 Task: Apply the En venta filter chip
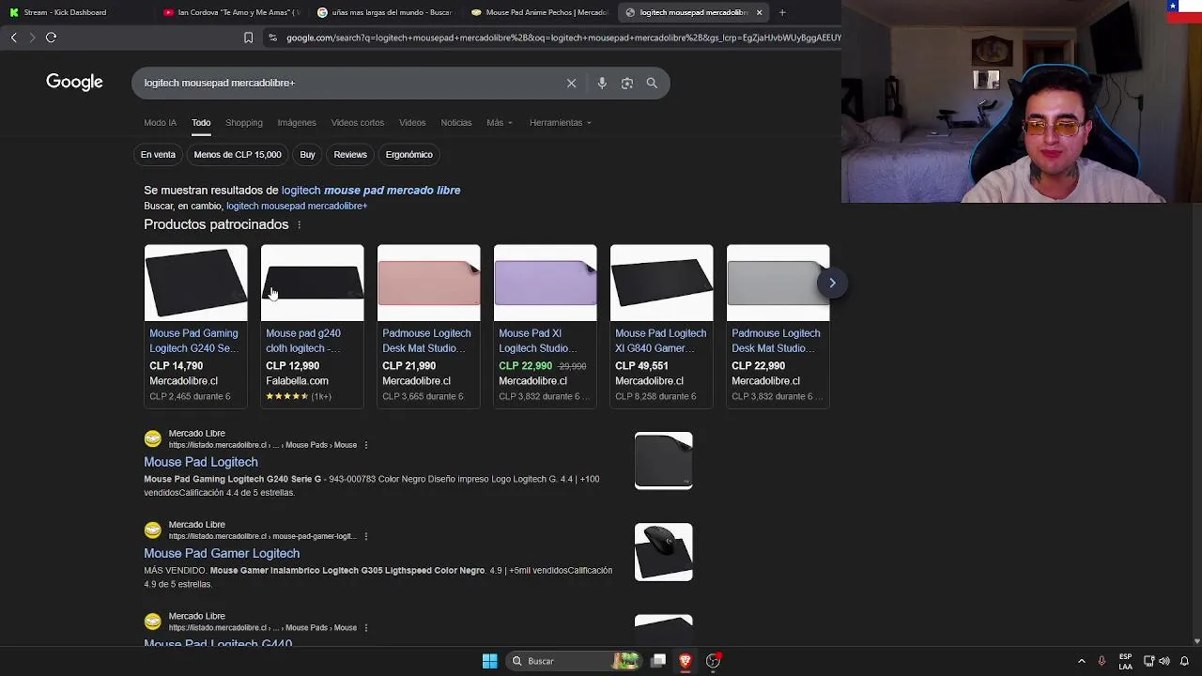(158, 155)
